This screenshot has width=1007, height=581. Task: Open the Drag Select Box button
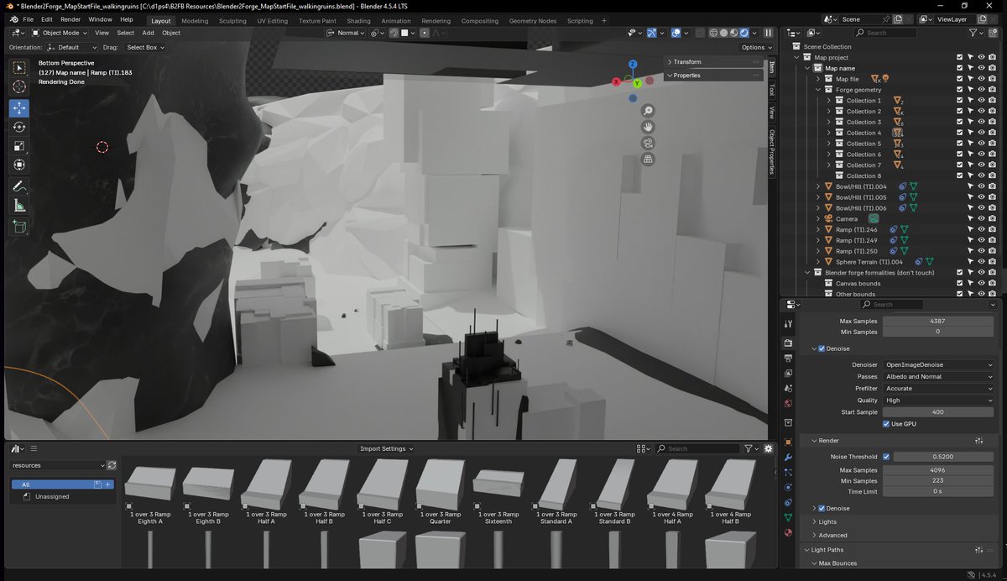coord(145,48)
